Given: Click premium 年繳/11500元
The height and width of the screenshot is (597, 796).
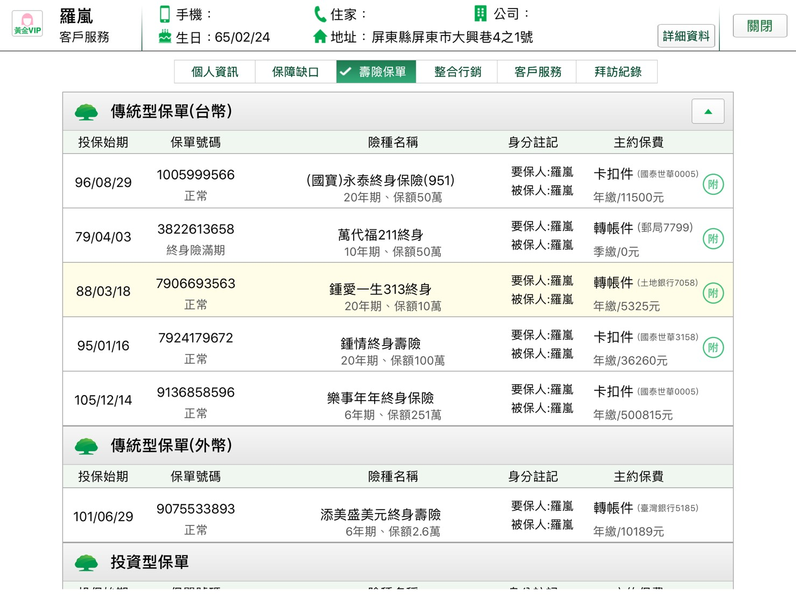Looking at the screenshot, I should [629, 198].
